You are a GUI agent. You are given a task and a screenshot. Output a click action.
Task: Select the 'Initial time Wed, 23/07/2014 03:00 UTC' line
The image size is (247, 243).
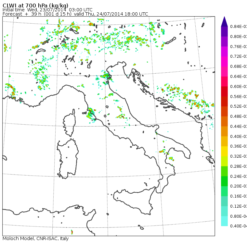[47, 10]
